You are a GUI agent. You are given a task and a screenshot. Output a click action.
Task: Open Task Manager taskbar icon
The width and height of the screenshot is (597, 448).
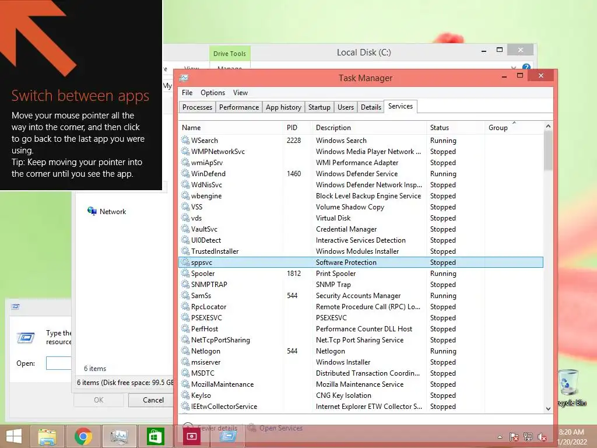(x=119, y=436)
